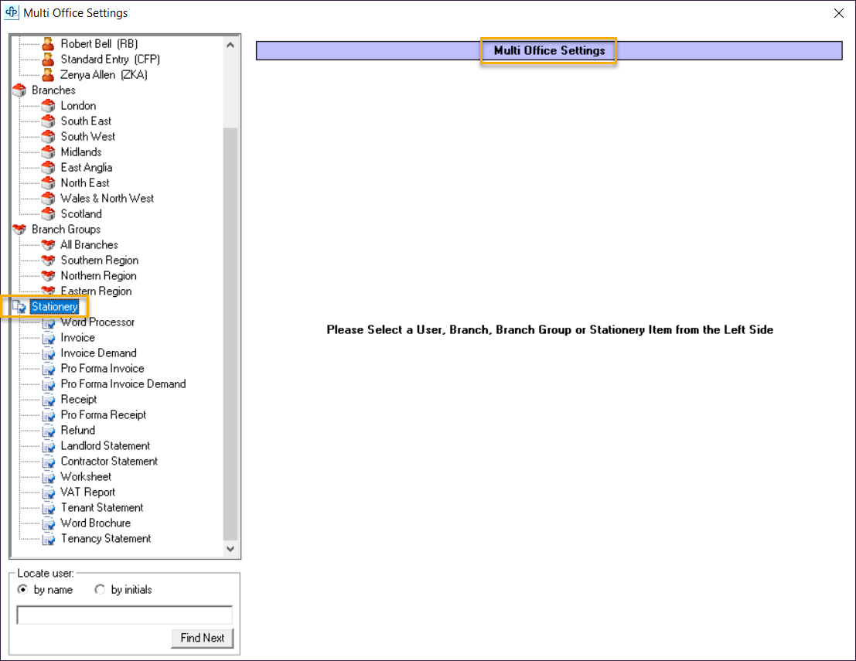The height and width of the screenshot is (661, 856).
Task: Click the document icon next to Word Processor
Action: pos(49,322)
